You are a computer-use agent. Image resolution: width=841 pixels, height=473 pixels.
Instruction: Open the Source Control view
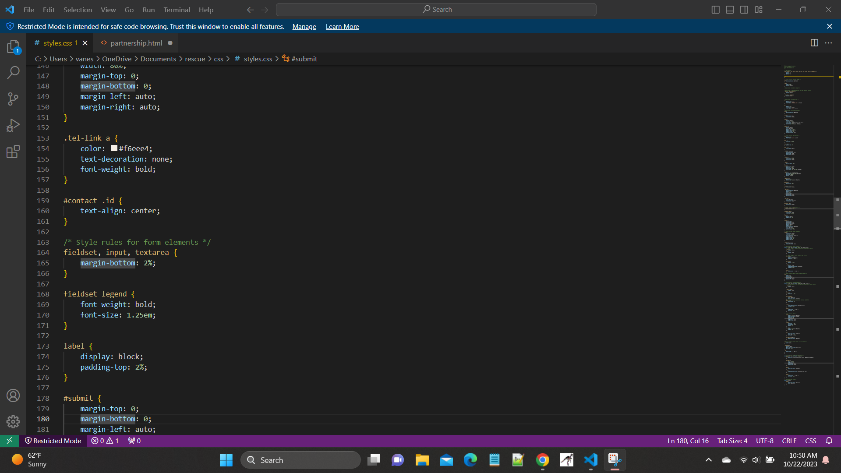[x=13, y=99]
